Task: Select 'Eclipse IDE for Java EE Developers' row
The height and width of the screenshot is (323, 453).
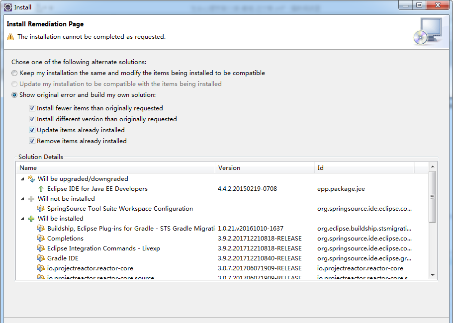Action: [x=97, y=189]
